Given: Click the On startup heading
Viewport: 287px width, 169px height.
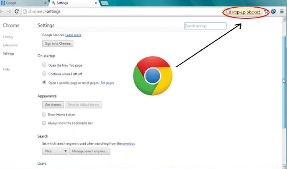Looking at the screenshot, I should pyautogui.click(x=46, y=56).
